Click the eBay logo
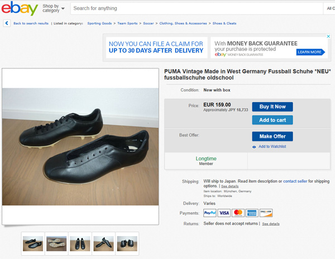 click(x=20, y=9)
